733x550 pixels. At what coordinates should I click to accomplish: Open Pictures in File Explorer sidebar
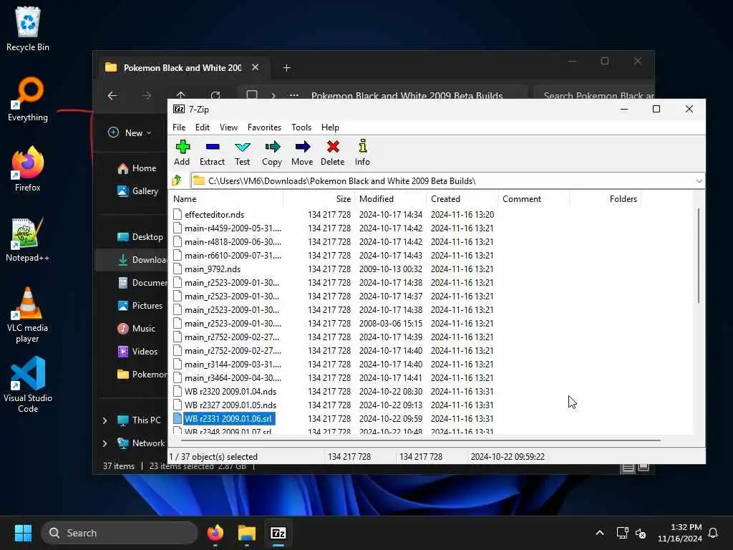(x=140, y=305)
